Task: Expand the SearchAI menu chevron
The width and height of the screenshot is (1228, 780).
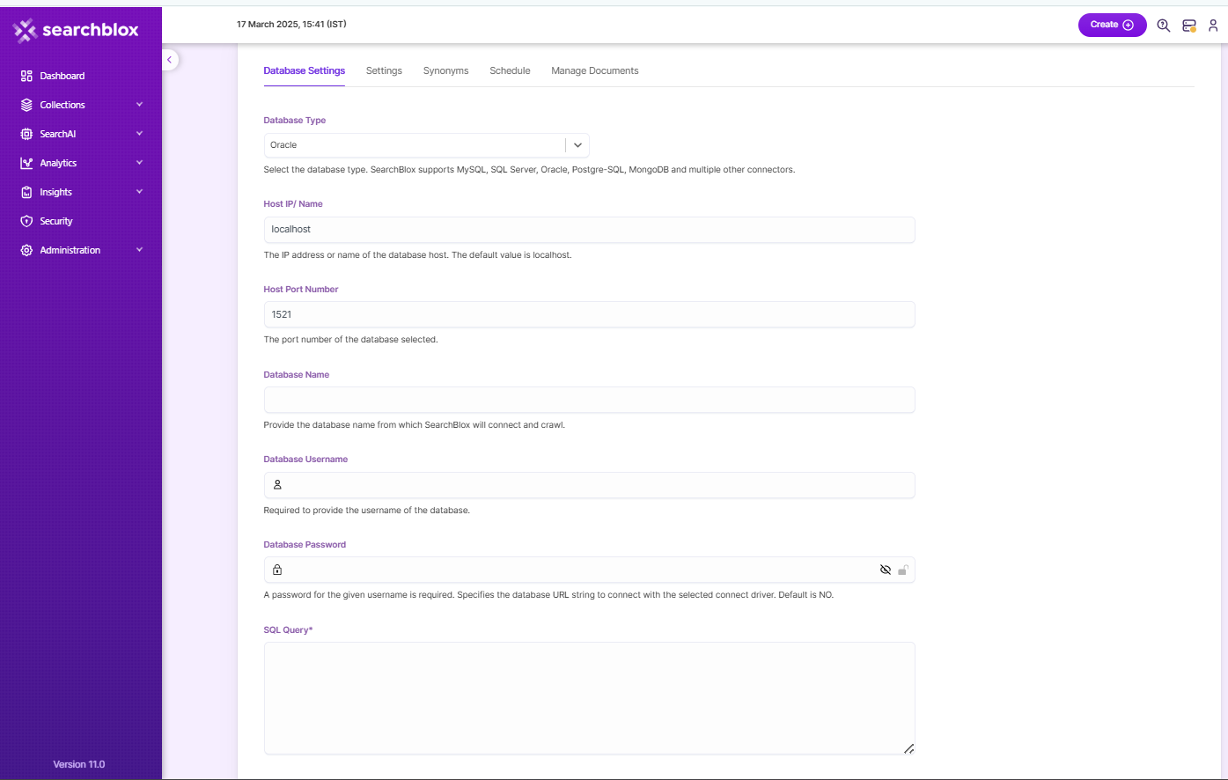Action: pyautogui.click(x=139, y=134)
